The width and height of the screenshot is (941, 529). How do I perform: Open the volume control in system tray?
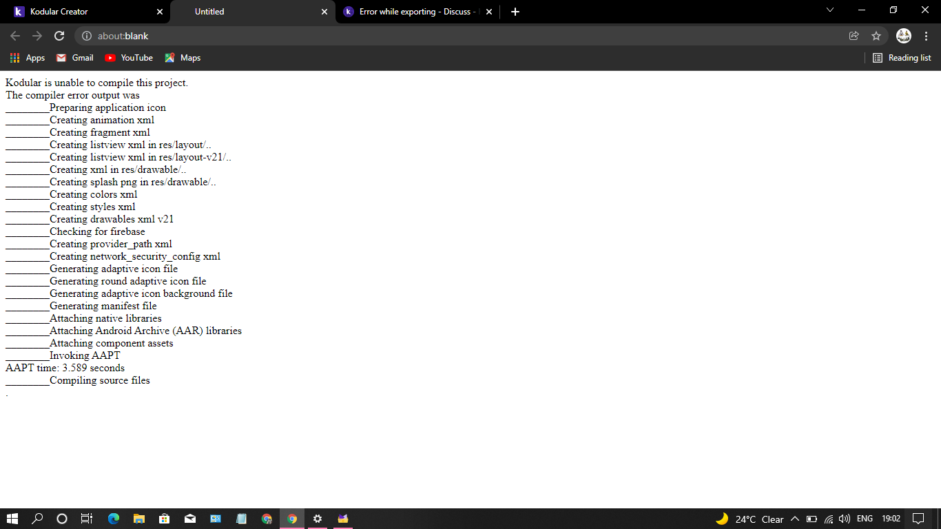845,519
